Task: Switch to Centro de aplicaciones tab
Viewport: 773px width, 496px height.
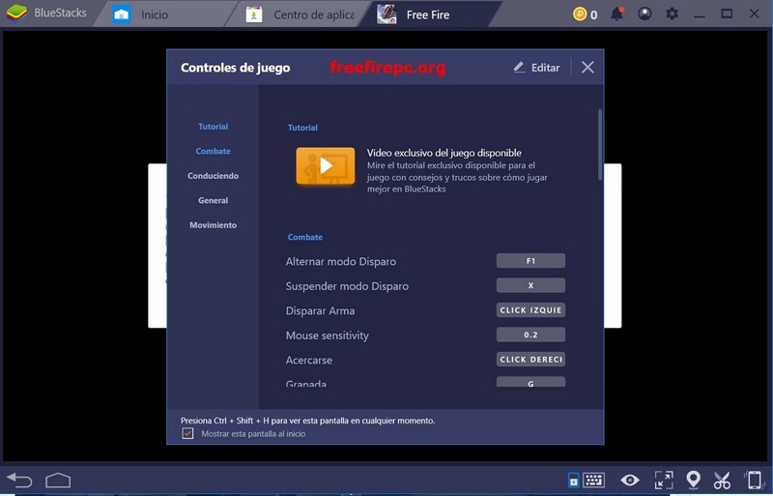Action: tap(301, 15)
